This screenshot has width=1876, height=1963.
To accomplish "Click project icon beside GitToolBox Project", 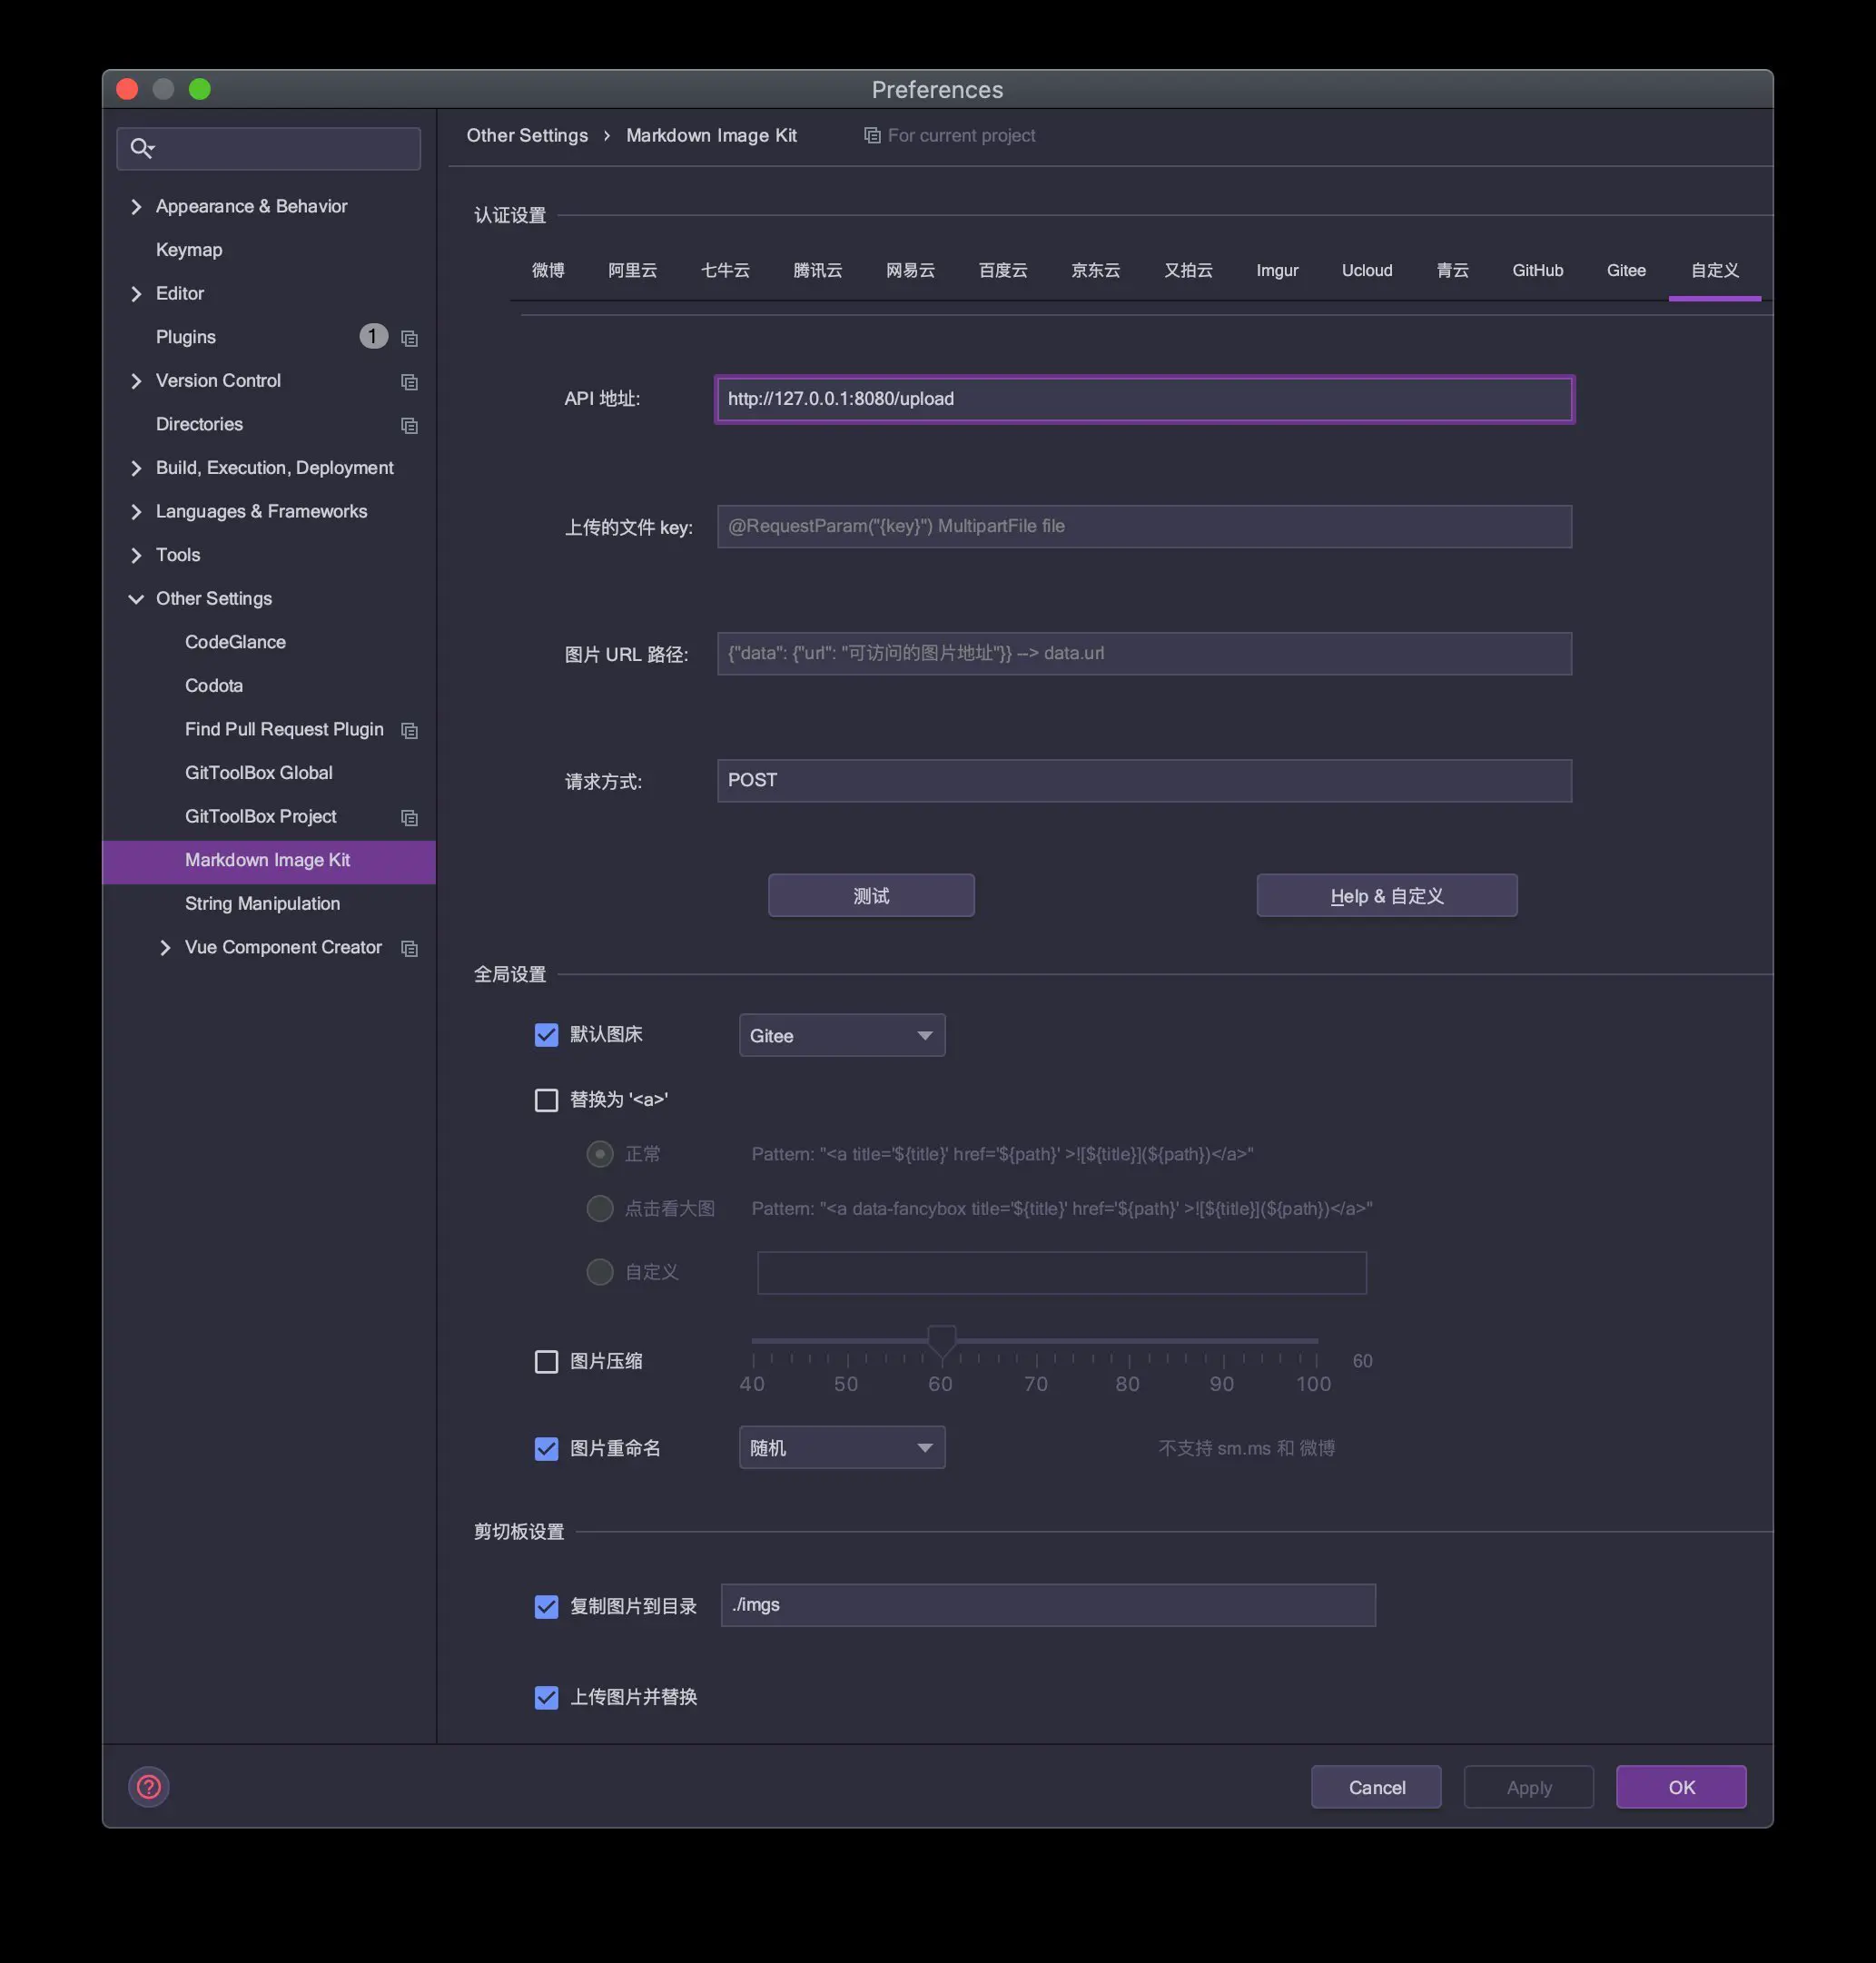I will point(409,817).
